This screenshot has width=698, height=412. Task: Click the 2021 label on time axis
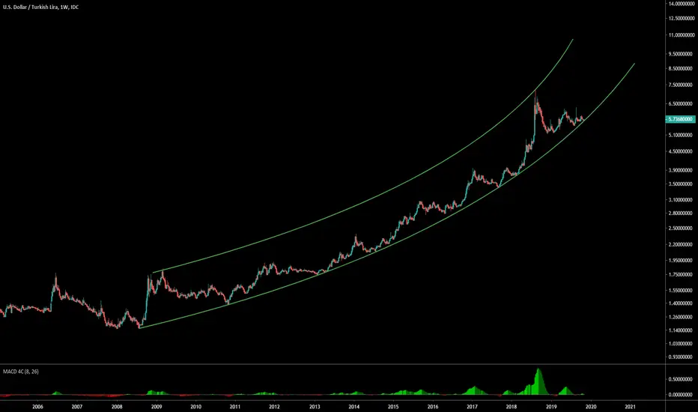click(631, 407)
